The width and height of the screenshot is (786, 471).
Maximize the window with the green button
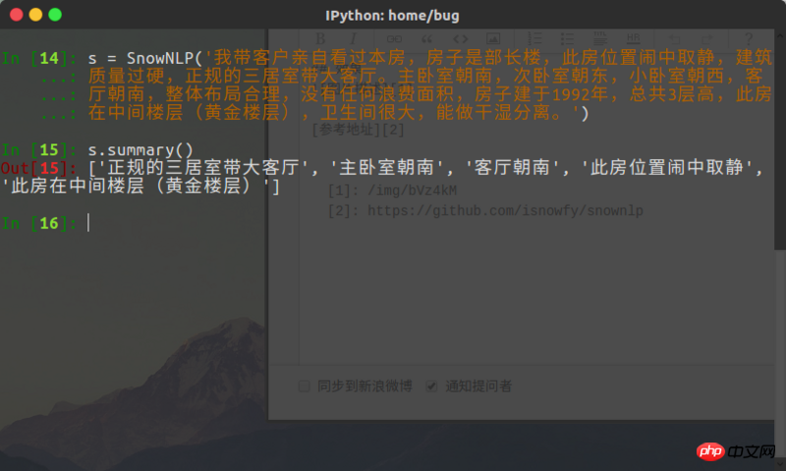(55, 15)
